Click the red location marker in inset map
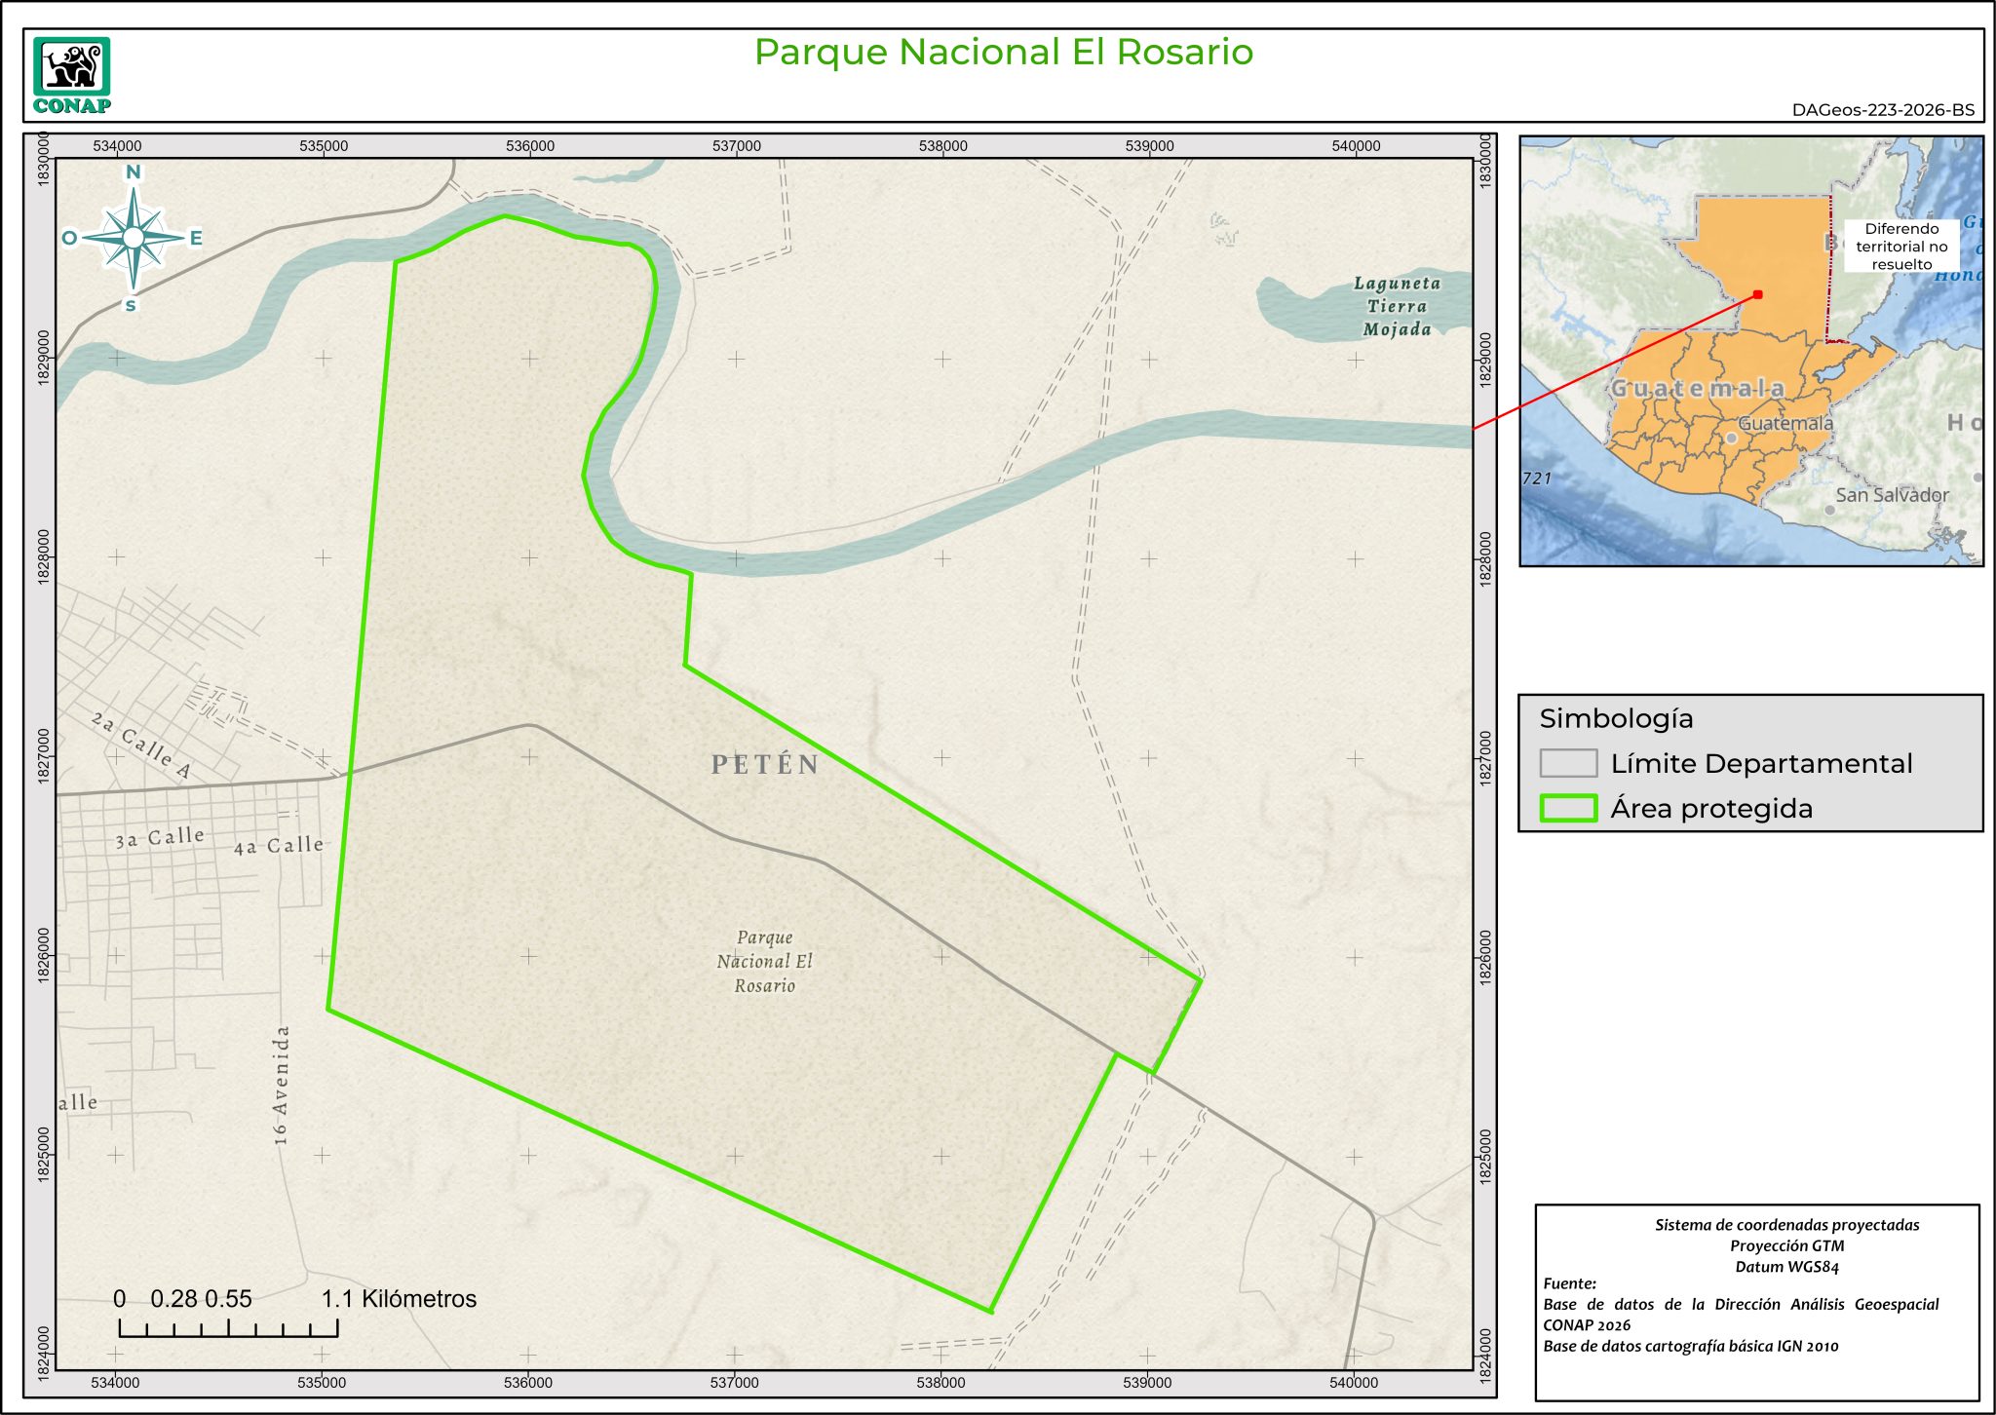1996x1415 pixels. pos(1757,294)
